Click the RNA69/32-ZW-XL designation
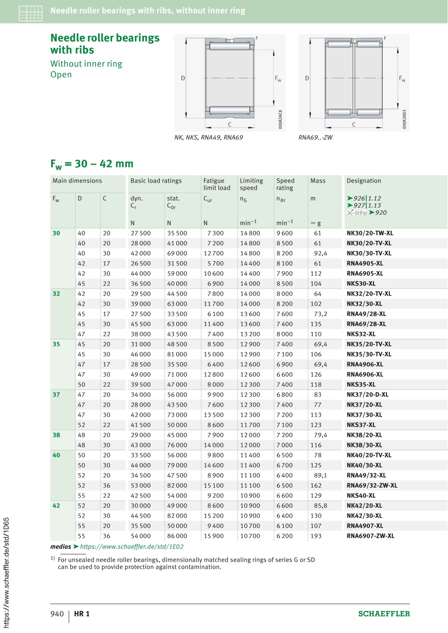This screenshot has width=448, height=633. pos(372,485)
